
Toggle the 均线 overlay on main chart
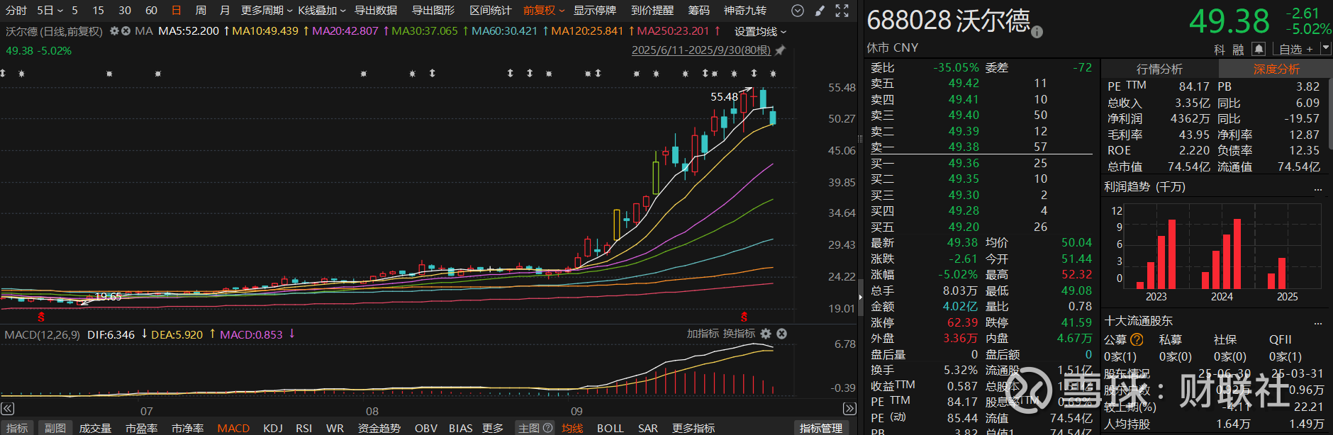tap(571, 428)
